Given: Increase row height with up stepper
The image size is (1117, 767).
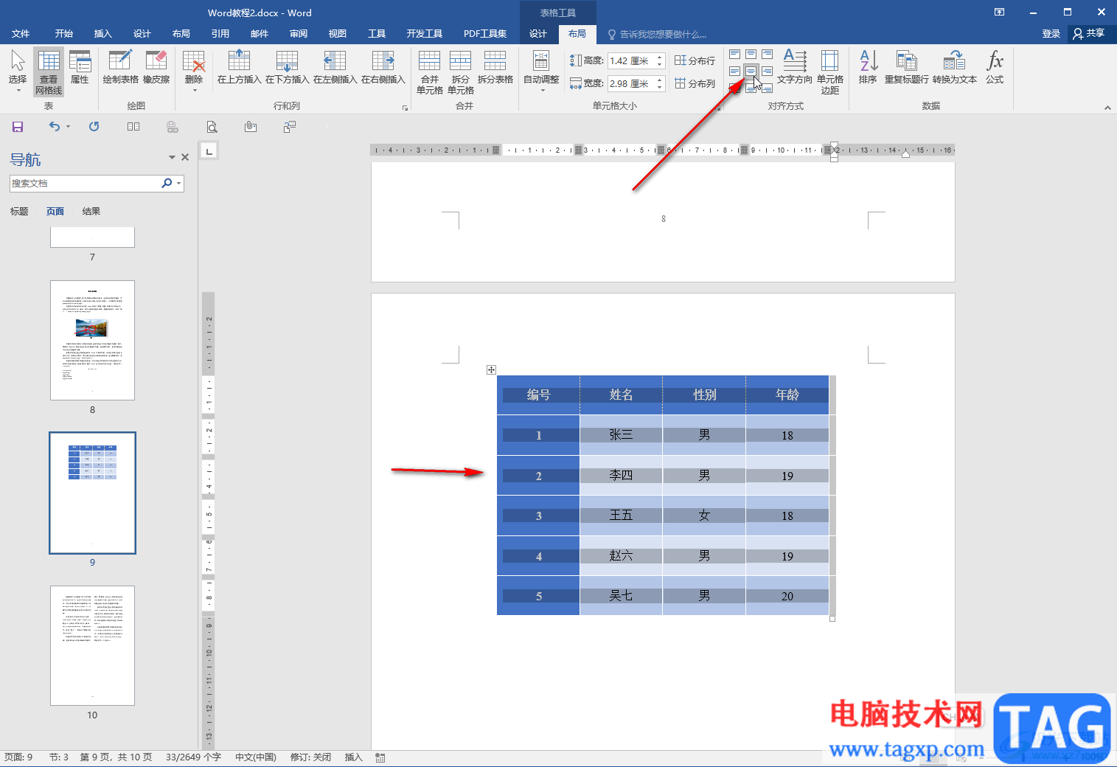Looking at the screenshot, I should [x=660, y=57].
